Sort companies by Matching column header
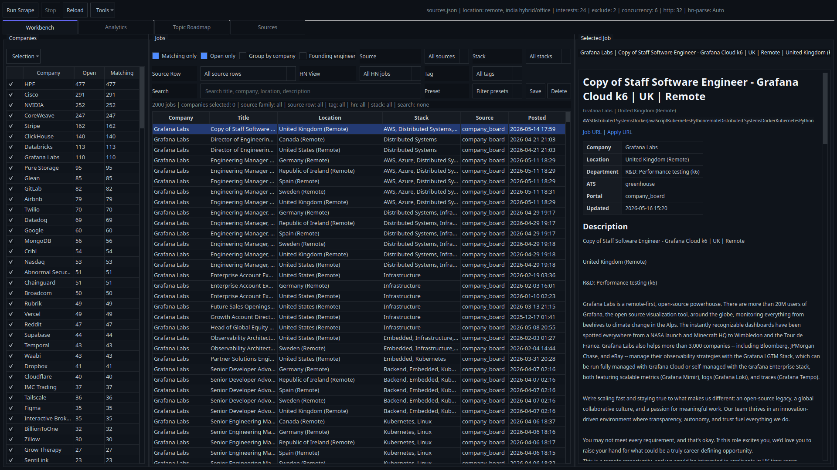This screenshot has width=837, height=470. (122, 73)
